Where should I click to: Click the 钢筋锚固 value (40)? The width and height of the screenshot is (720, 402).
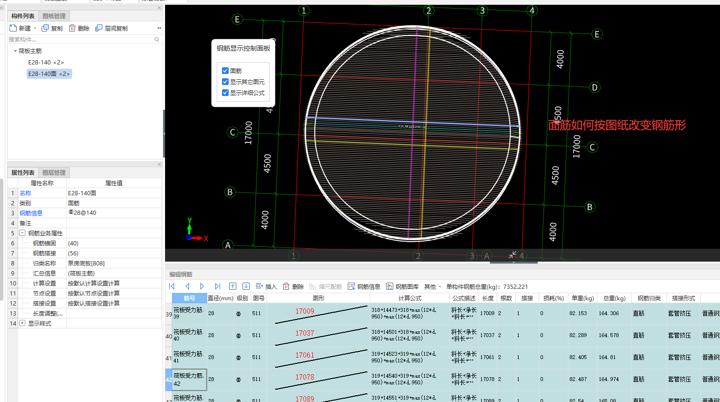coord(114,243)
